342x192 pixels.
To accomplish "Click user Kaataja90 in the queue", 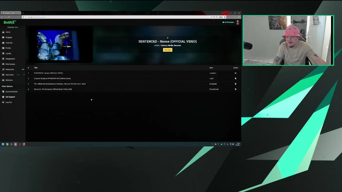I will [x=213, y=84].
